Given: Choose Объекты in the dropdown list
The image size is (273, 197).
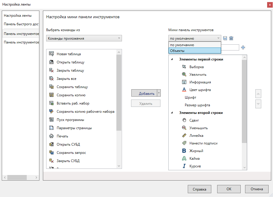Looking at the screenshot, I should coord(194,51).
